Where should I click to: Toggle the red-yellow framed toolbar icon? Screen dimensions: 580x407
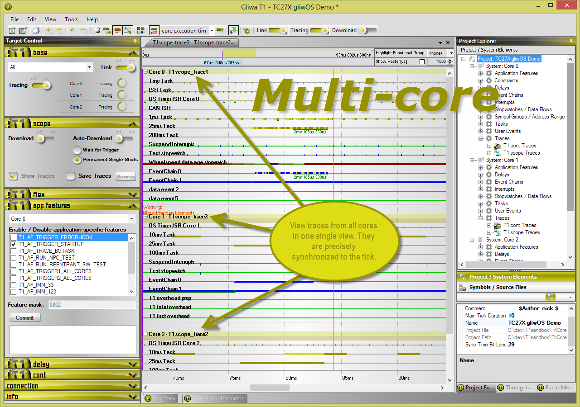(x=117, y=31)
